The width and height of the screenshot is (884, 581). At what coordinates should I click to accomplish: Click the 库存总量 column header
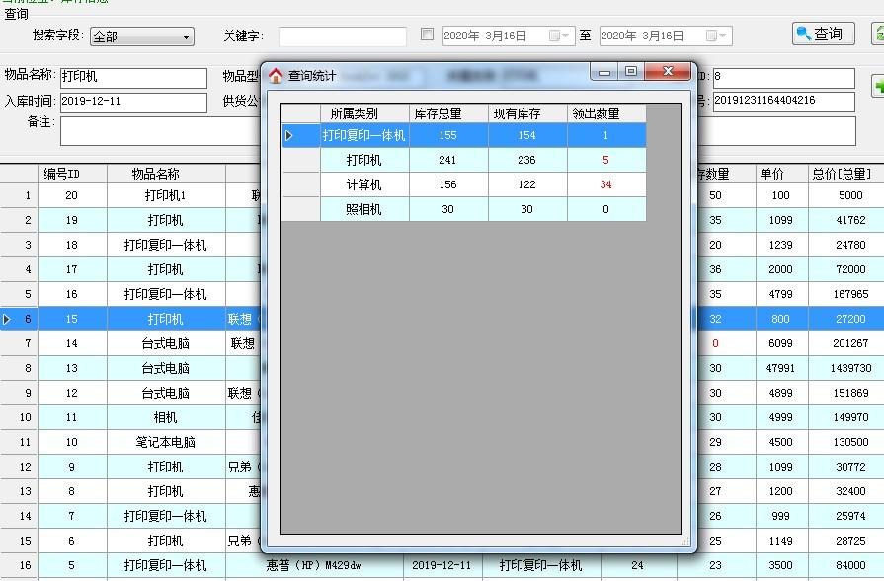448,113
